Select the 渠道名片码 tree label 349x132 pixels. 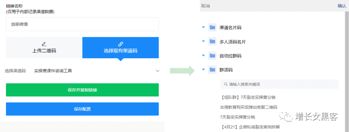click(230, 28)
